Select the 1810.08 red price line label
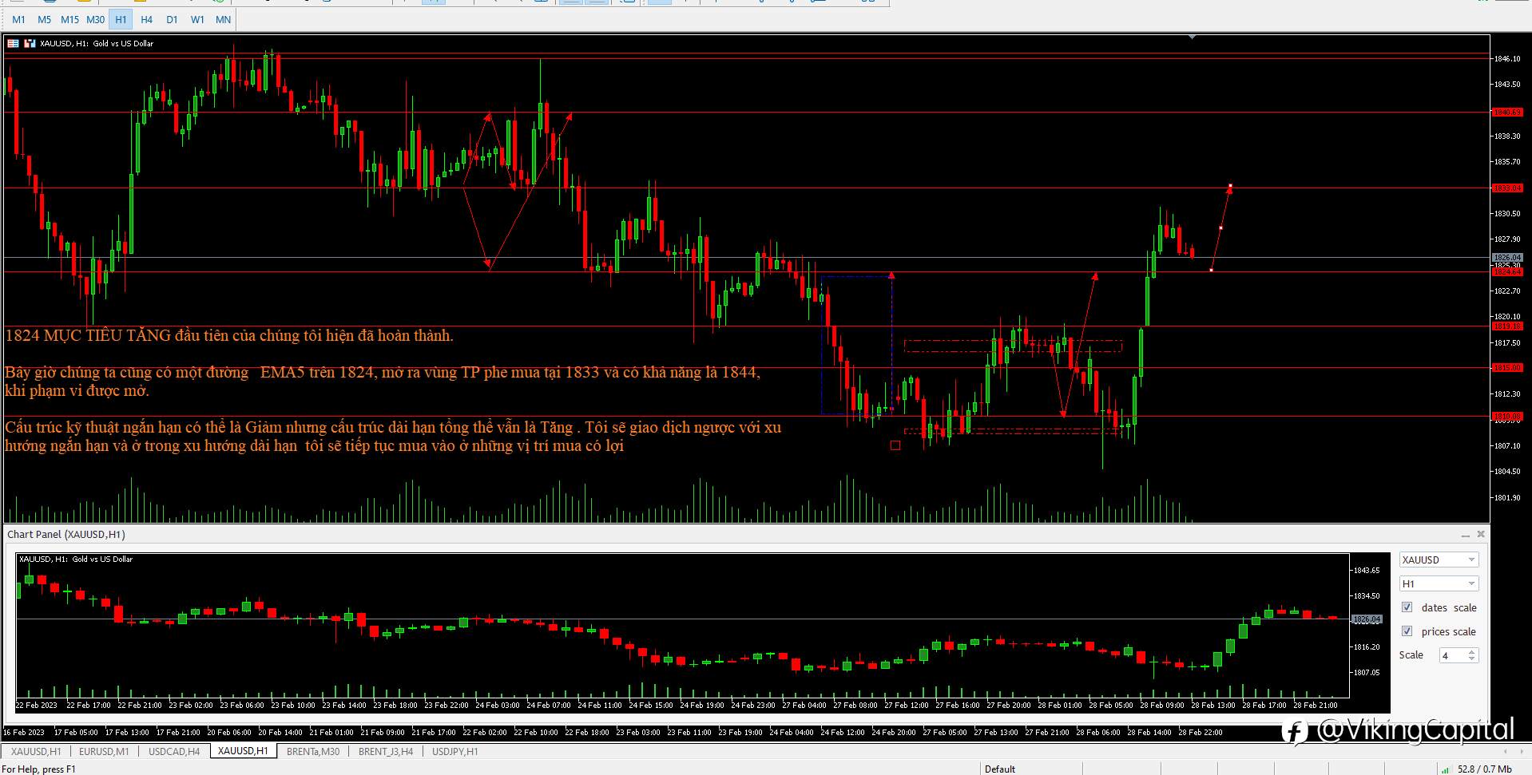Screen dimensions: 1532x775 pyautogui.click(x=1507, y=417)
